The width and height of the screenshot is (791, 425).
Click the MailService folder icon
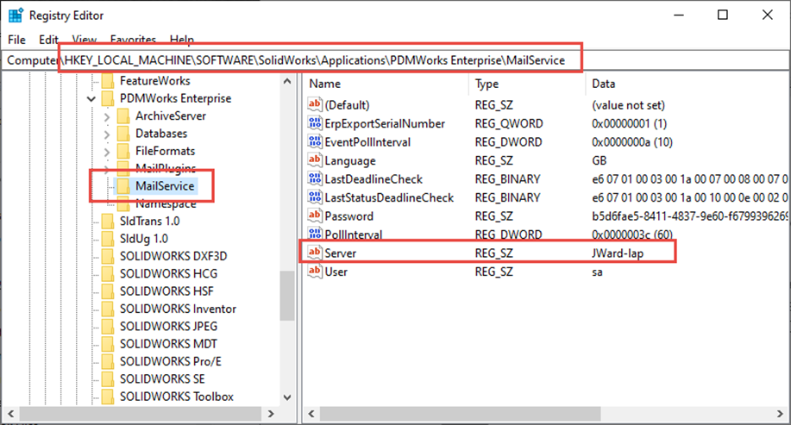point(123,186)
